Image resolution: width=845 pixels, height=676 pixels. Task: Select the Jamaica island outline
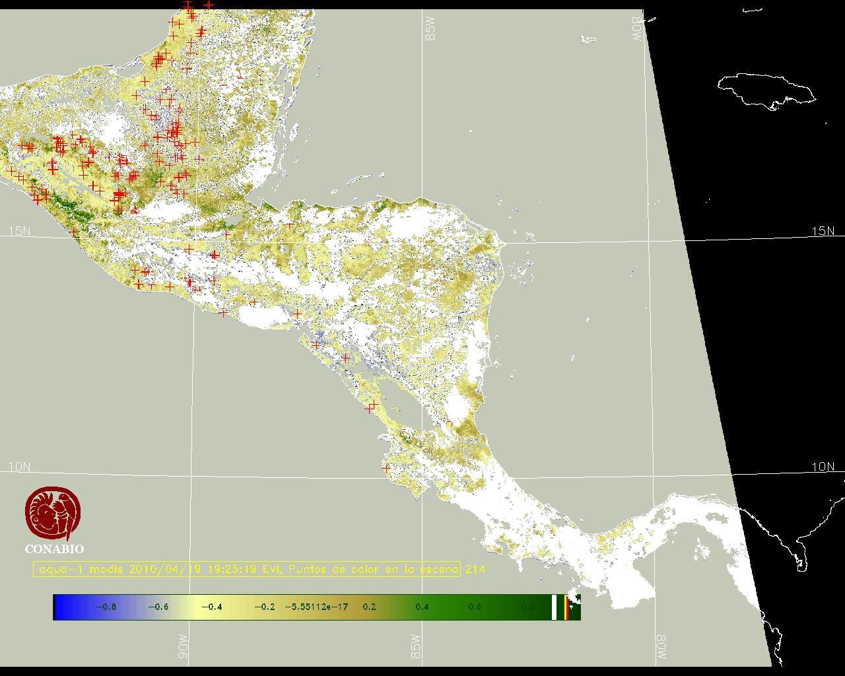click(766, 89)
